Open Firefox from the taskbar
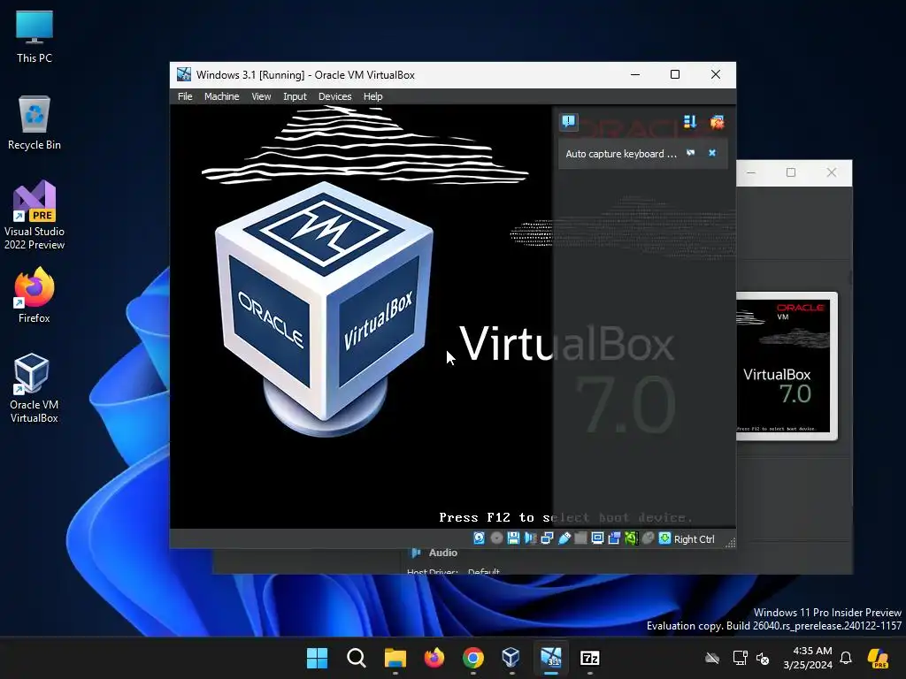 click(434, 658)
